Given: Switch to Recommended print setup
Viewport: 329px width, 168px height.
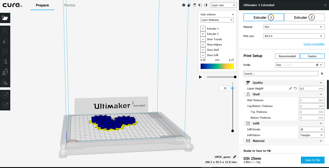Looking at the screenshot, I should point(287,56).
